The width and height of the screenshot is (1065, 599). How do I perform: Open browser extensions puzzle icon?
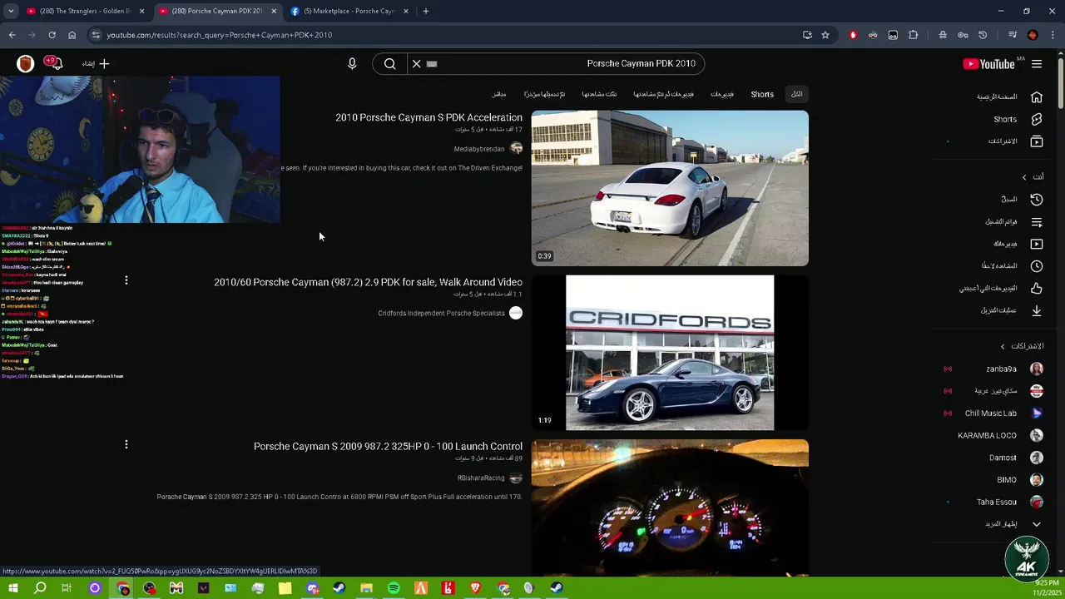tap(913, 35)
